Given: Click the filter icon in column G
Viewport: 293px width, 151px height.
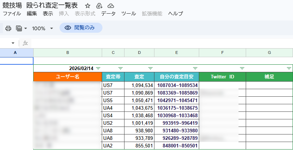Looking at the screenshot, I should 289,68.
